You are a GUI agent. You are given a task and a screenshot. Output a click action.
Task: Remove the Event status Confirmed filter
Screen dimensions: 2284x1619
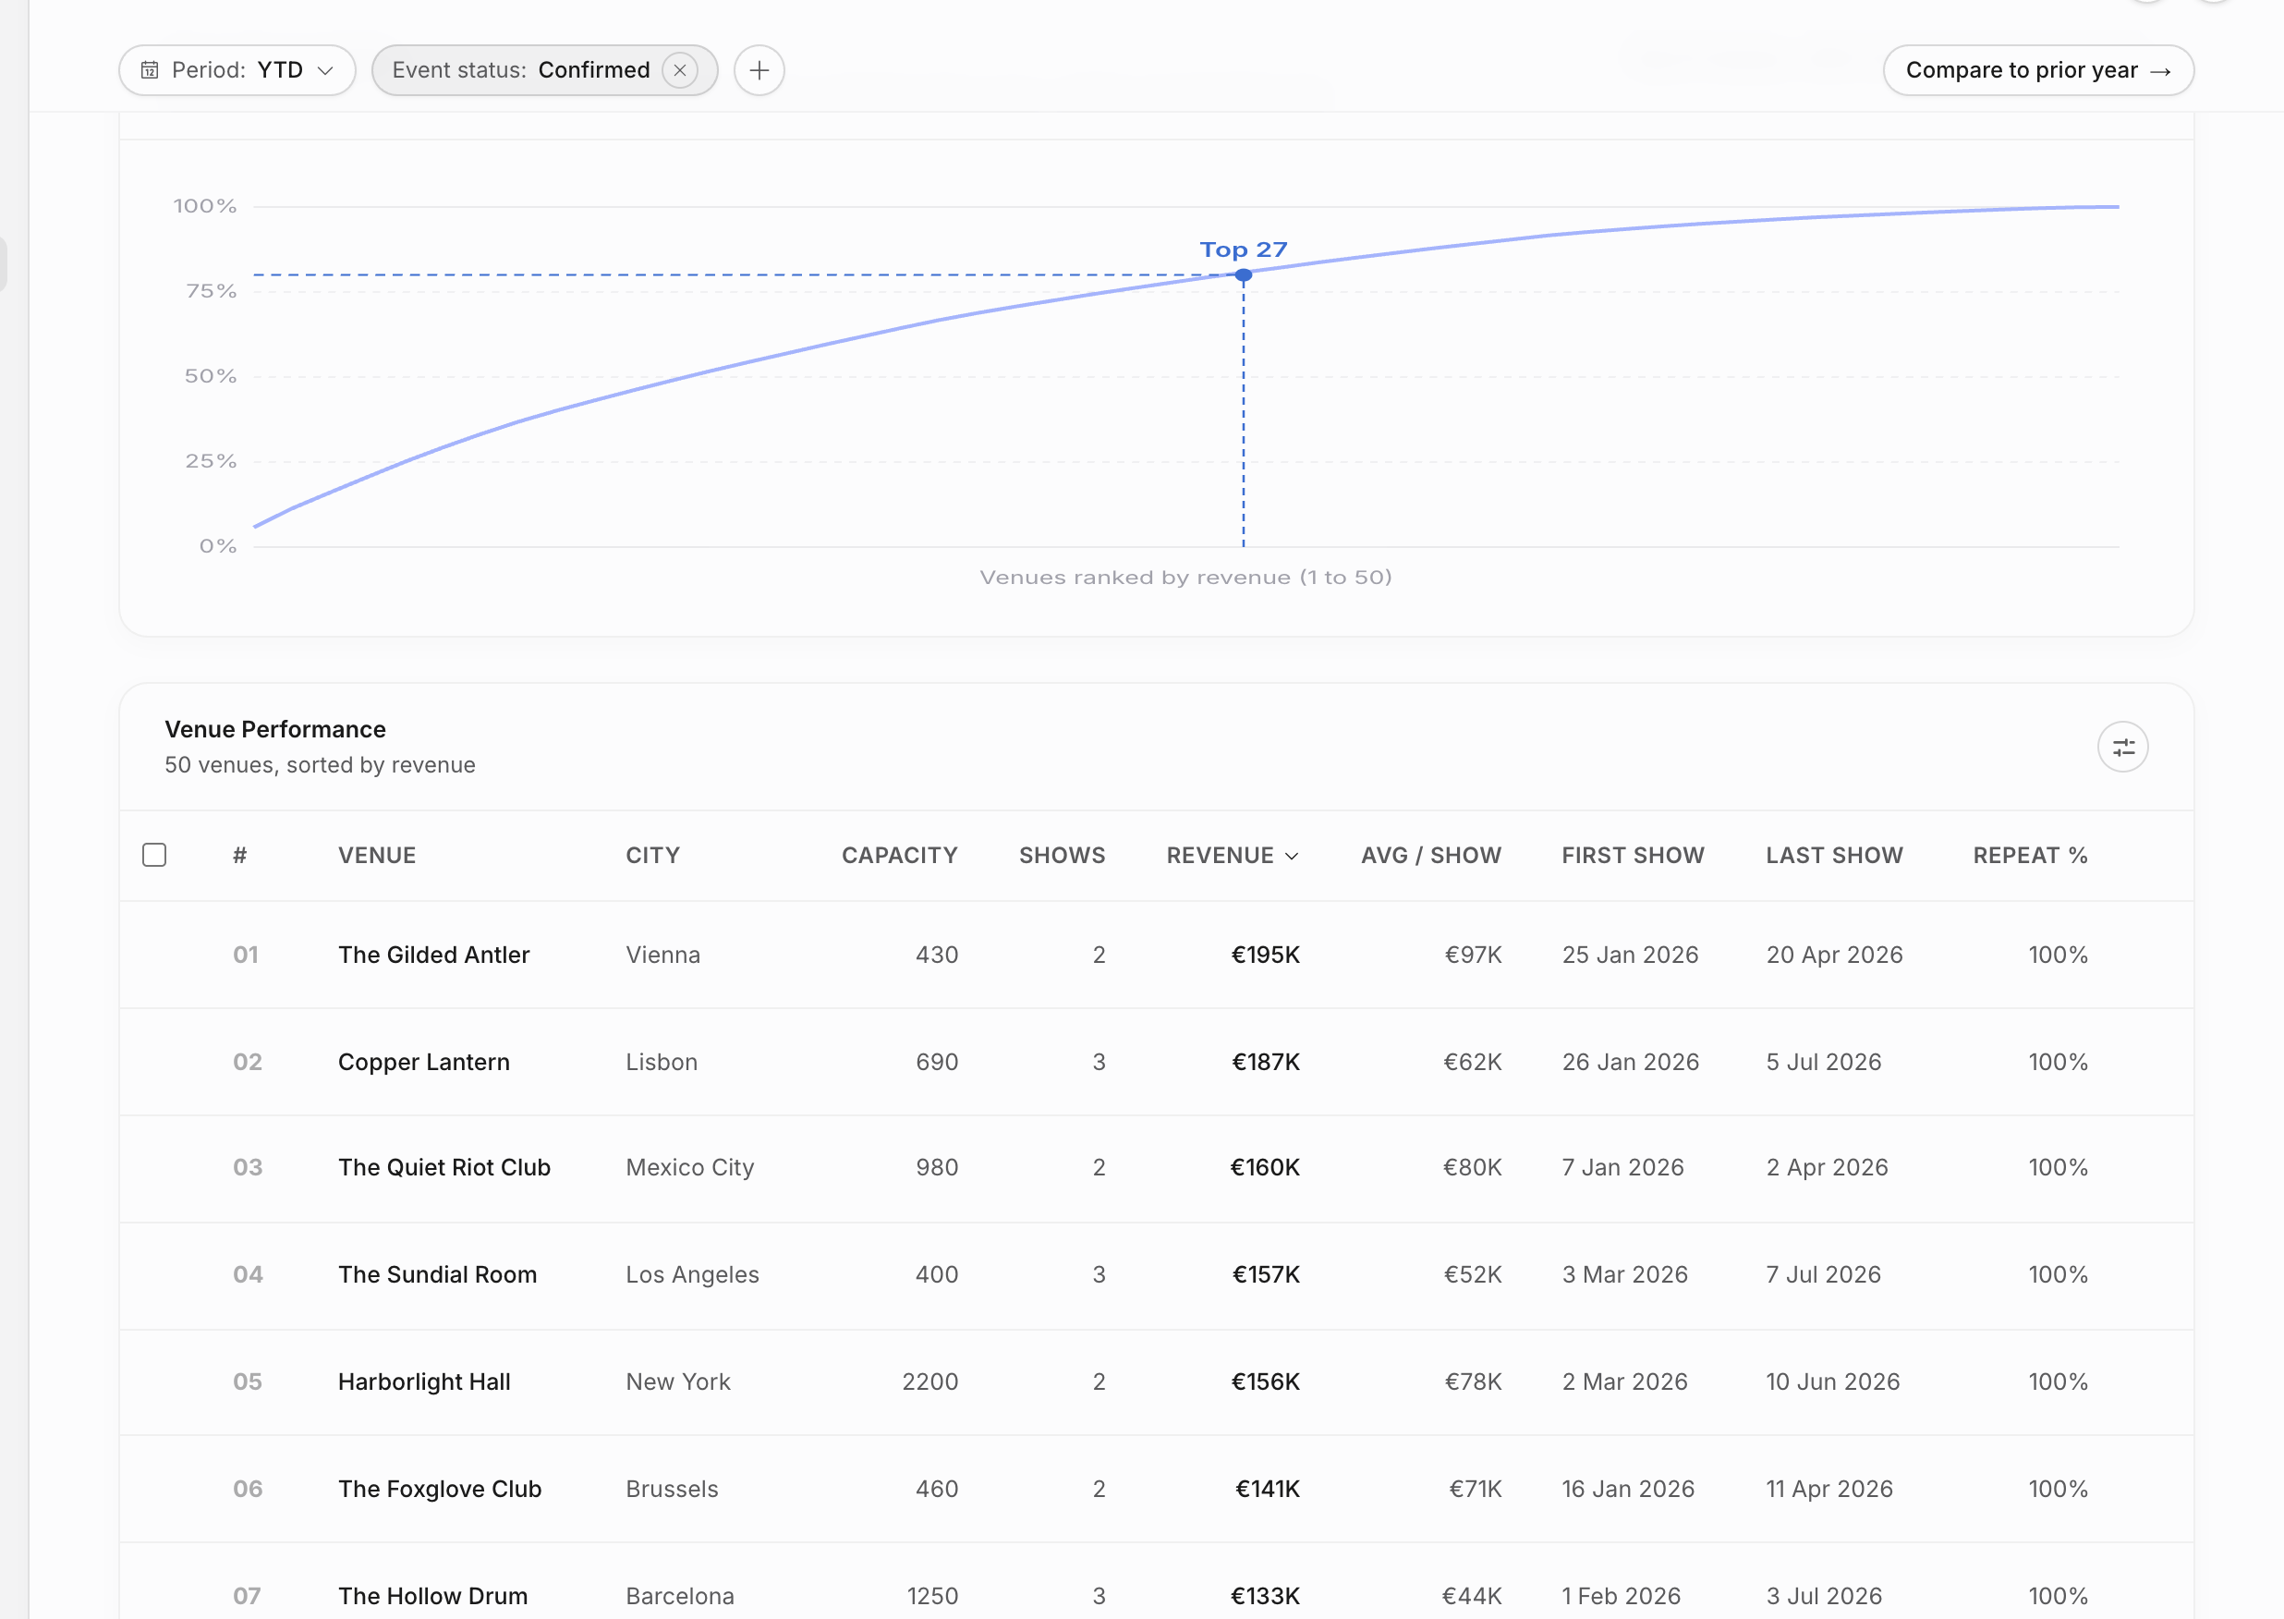point(680,70)
